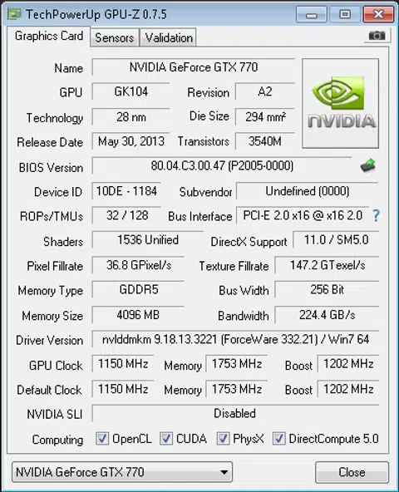Click the camera screenshot icon
Viewport: 399px width, 492px height.
pos(377,36)
